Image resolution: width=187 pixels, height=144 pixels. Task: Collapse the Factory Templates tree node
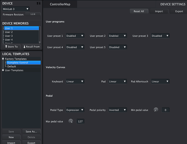coord(3,59)
